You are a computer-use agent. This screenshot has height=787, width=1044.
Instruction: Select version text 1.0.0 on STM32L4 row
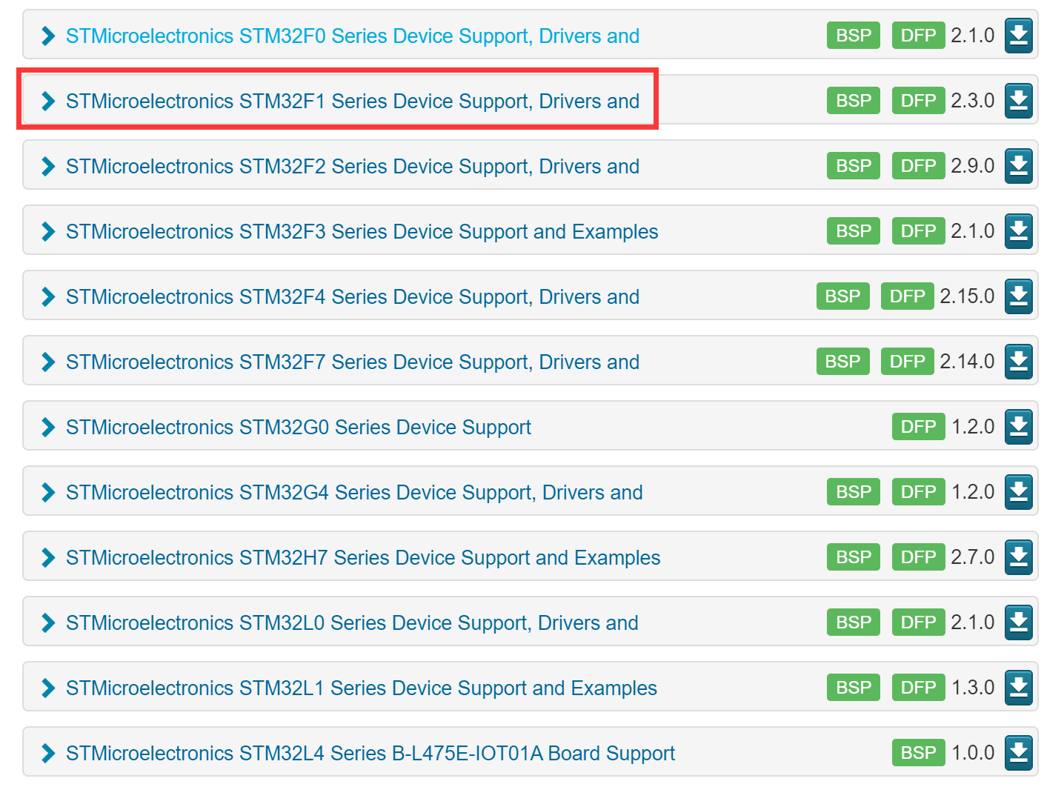(973, 753)
